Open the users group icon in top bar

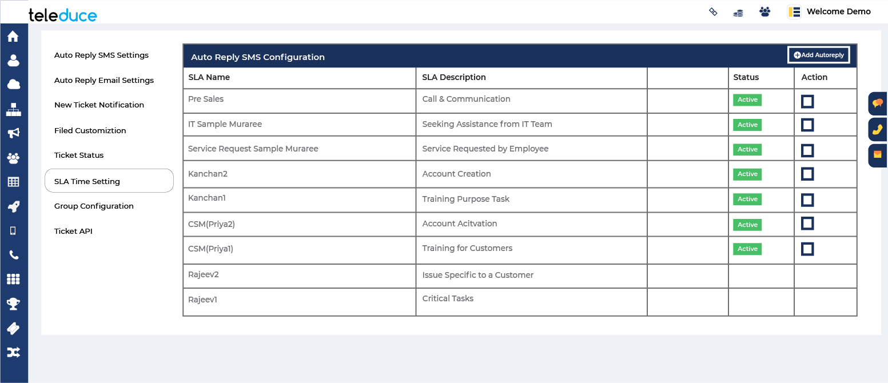pos(764,11)
